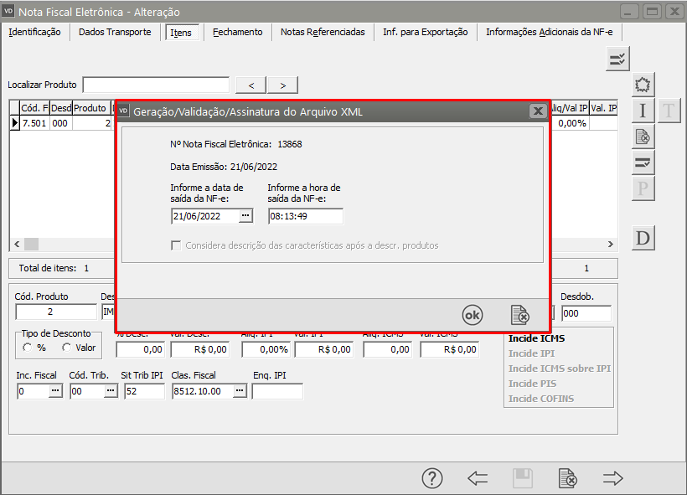
Task: Click the help question mark icon
Action: pos(431,478)
